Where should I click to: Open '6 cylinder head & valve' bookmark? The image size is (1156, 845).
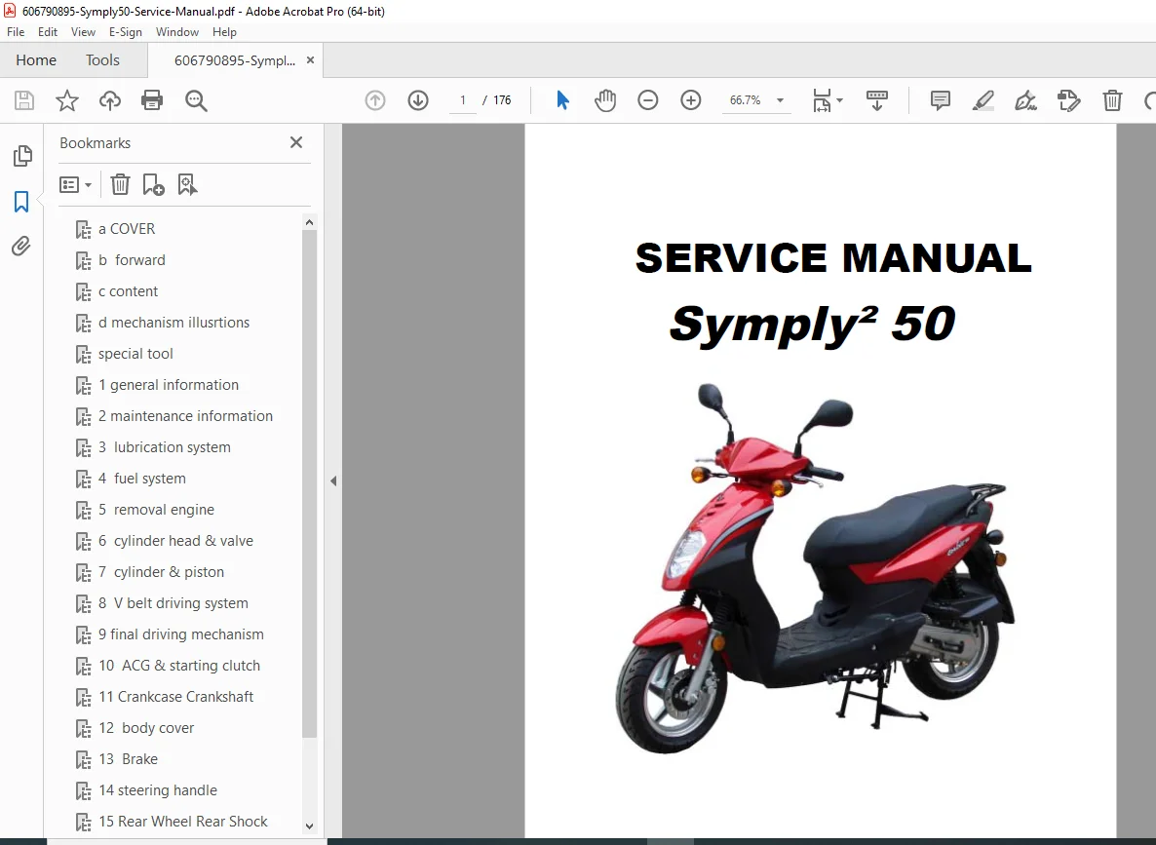[x=176, y=541]
